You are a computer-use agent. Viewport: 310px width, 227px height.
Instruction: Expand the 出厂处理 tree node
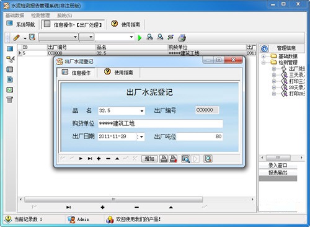point(274,69)
